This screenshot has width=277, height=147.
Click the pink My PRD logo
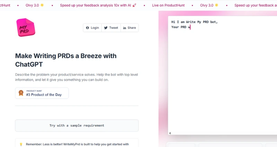[x=26, y=28]
